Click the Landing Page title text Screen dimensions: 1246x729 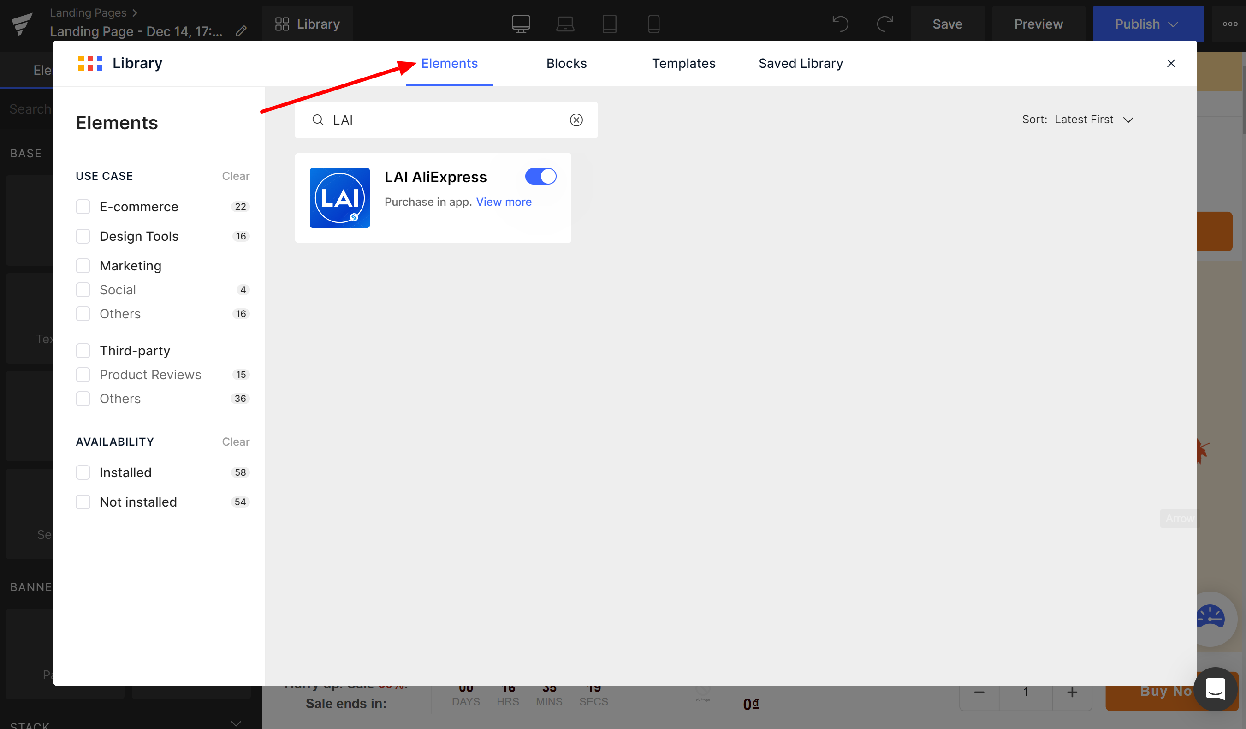click(x=136, y=31)
